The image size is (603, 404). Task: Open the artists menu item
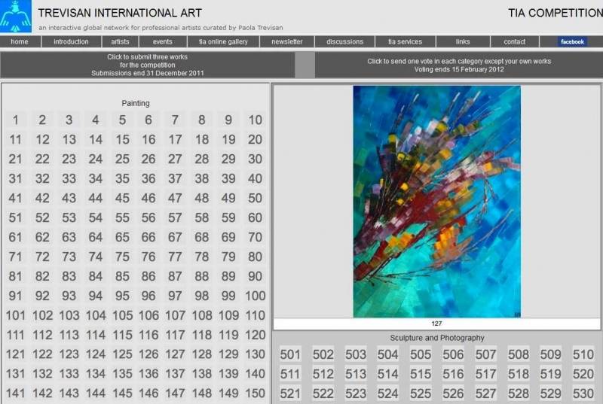tap(115, 42)
